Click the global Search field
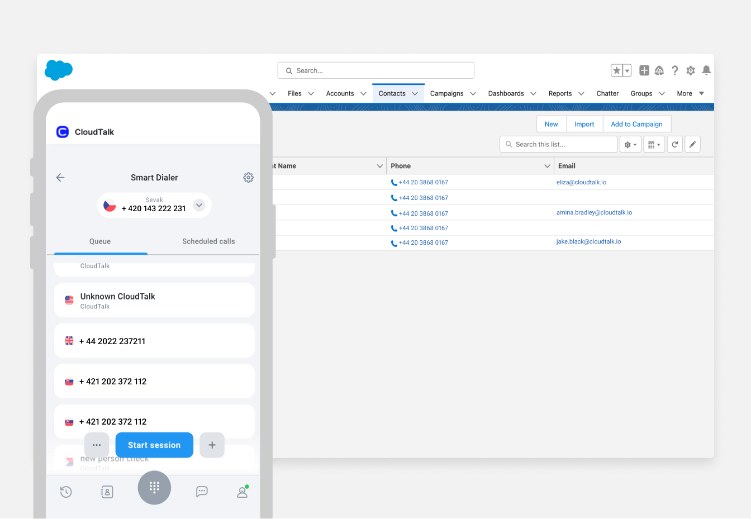Screen dimensions: 751x519 pos(376,70)
